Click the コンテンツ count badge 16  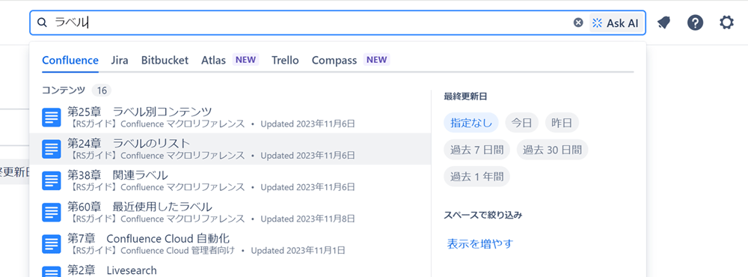coord(101,90)
